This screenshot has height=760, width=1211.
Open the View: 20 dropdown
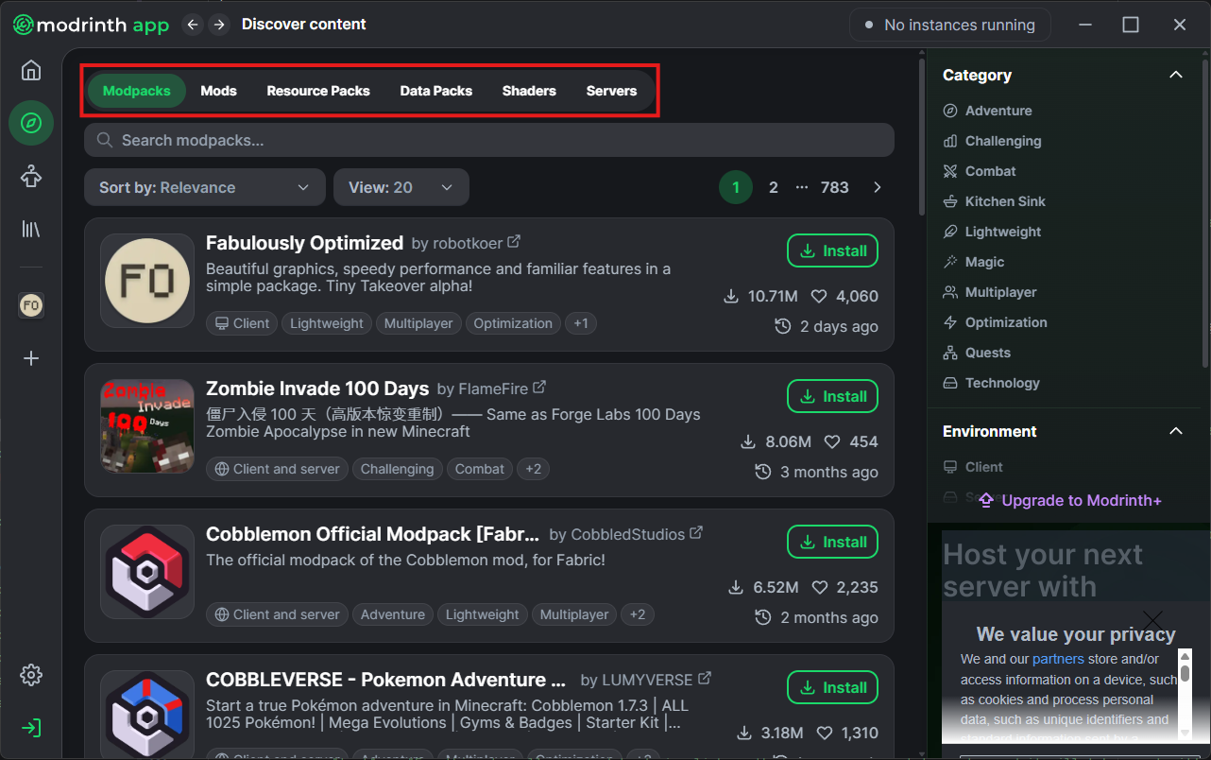401,187
